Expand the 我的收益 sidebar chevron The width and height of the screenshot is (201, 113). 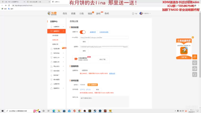[63, 53]
